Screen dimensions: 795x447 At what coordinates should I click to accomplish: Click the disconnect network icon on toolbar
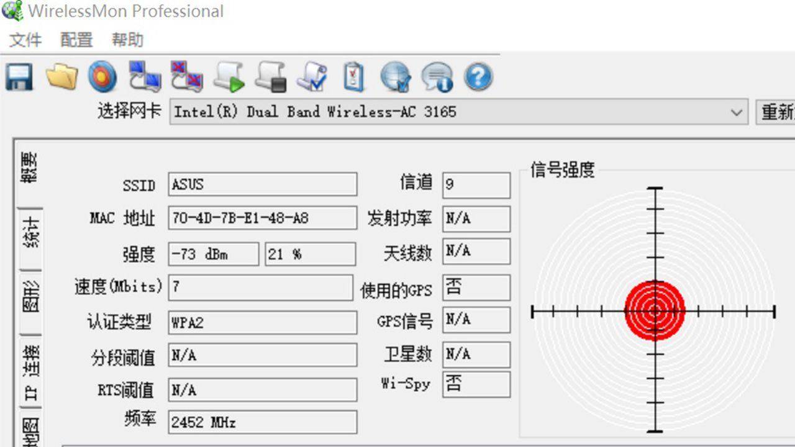(188, 76)
